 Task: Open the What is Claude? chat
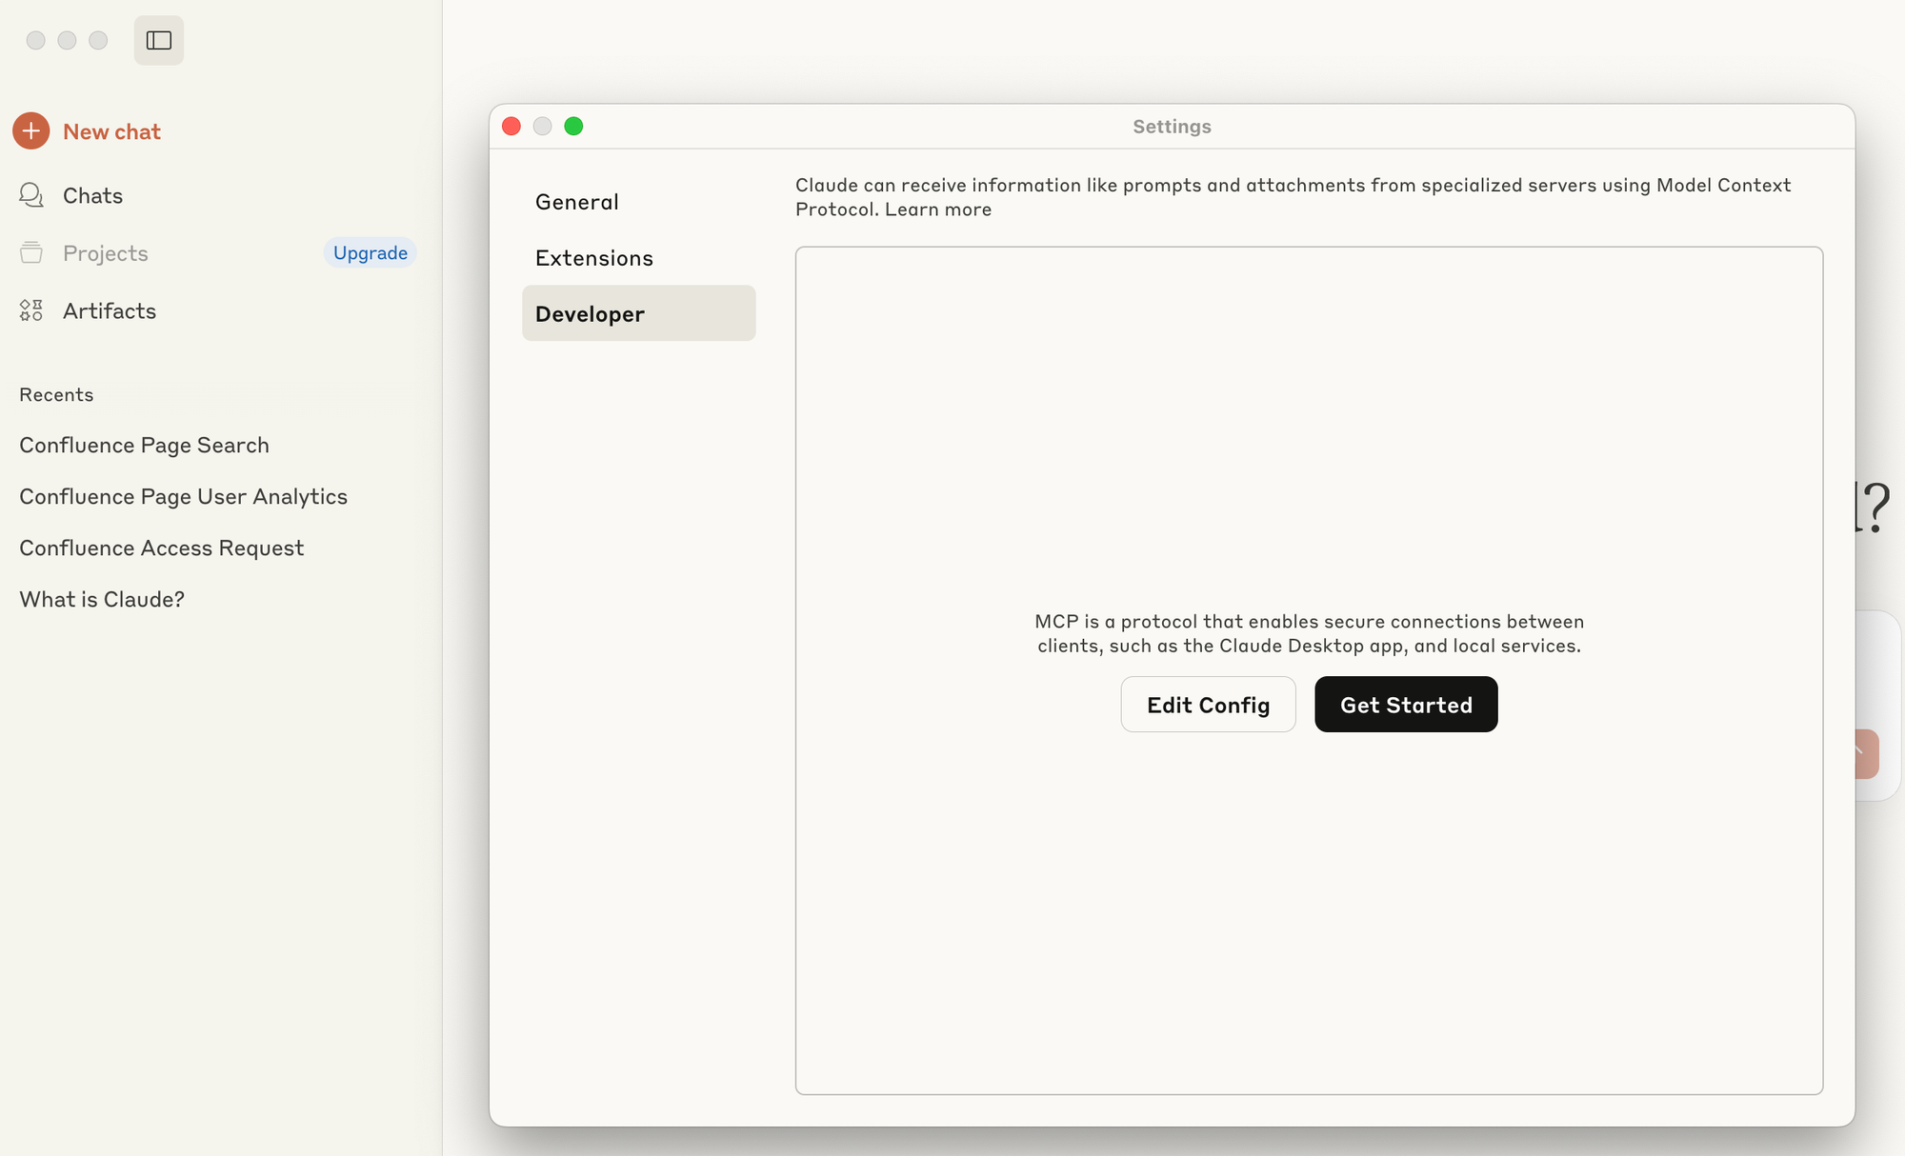pyautogui.click(x=102, y=599)
